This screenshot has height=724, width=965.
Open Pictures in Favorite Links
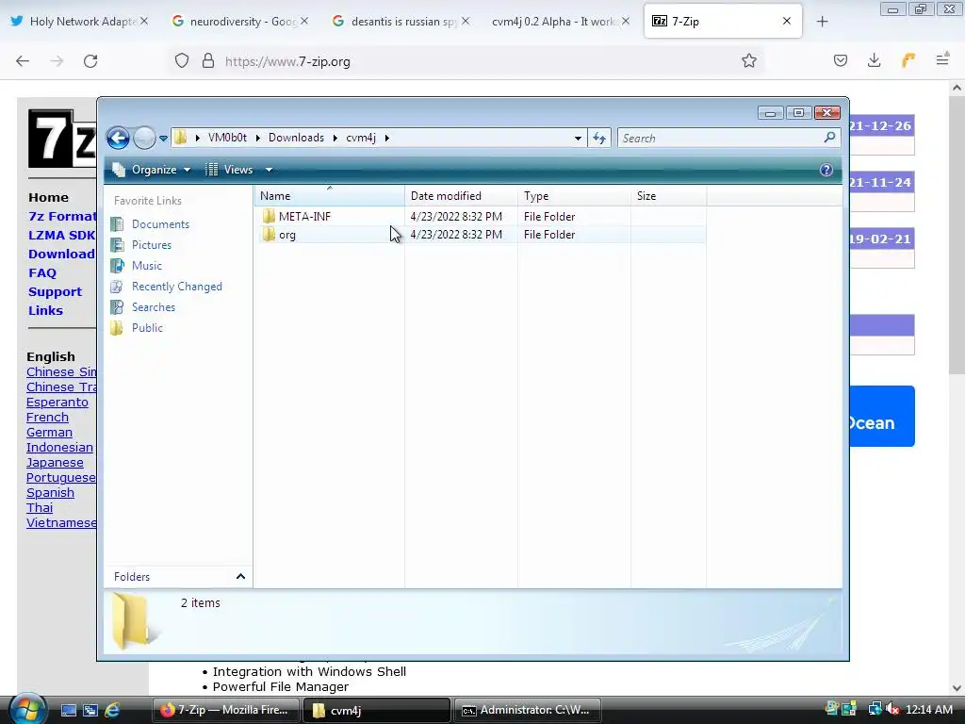tap(152, 245)
